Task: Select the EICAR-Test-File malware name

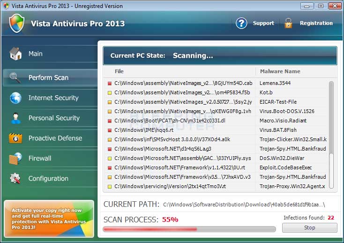Action: pyautogui.click(x=278, y=102)
